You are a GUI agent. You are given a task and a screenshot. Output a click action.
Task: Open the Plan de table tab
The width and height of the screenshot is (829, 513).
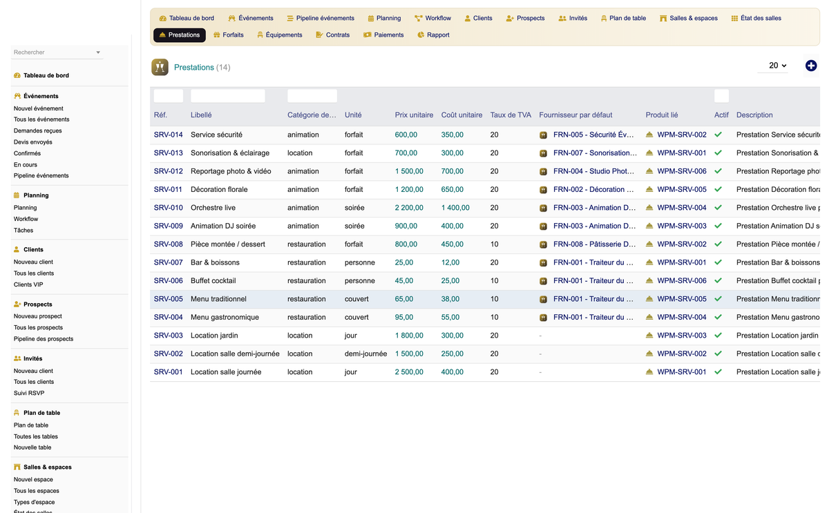623,18
